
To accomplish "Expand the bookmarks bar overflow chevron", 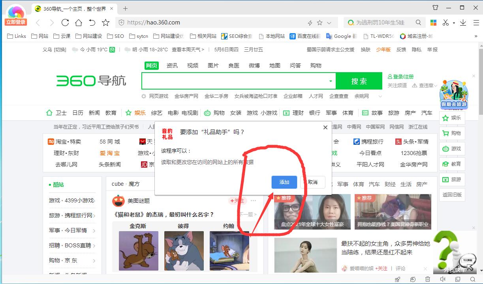I will tap(476, 36).
